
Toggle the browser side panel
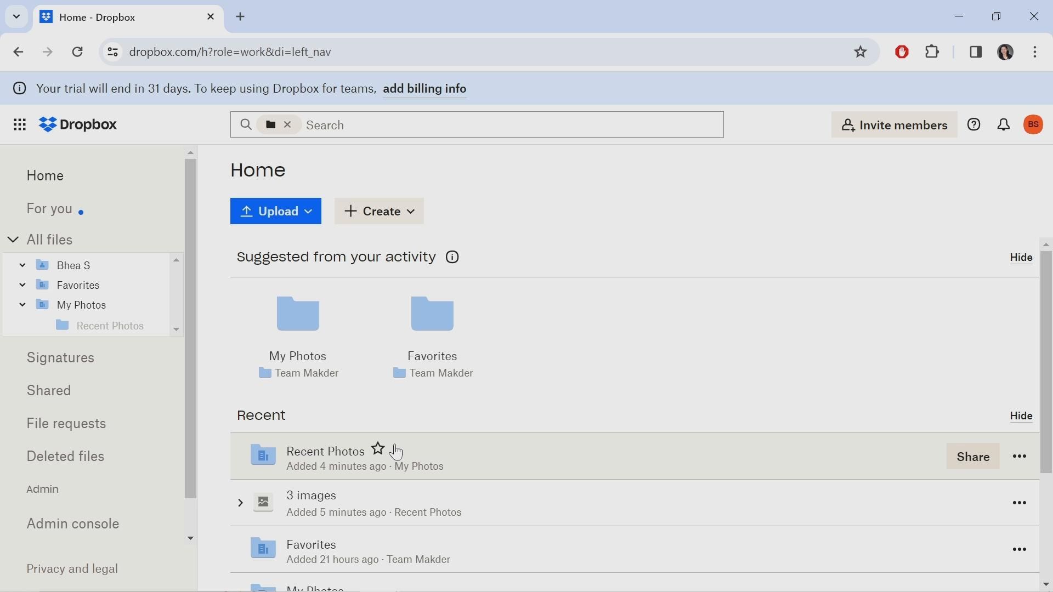tap(976, 52)
